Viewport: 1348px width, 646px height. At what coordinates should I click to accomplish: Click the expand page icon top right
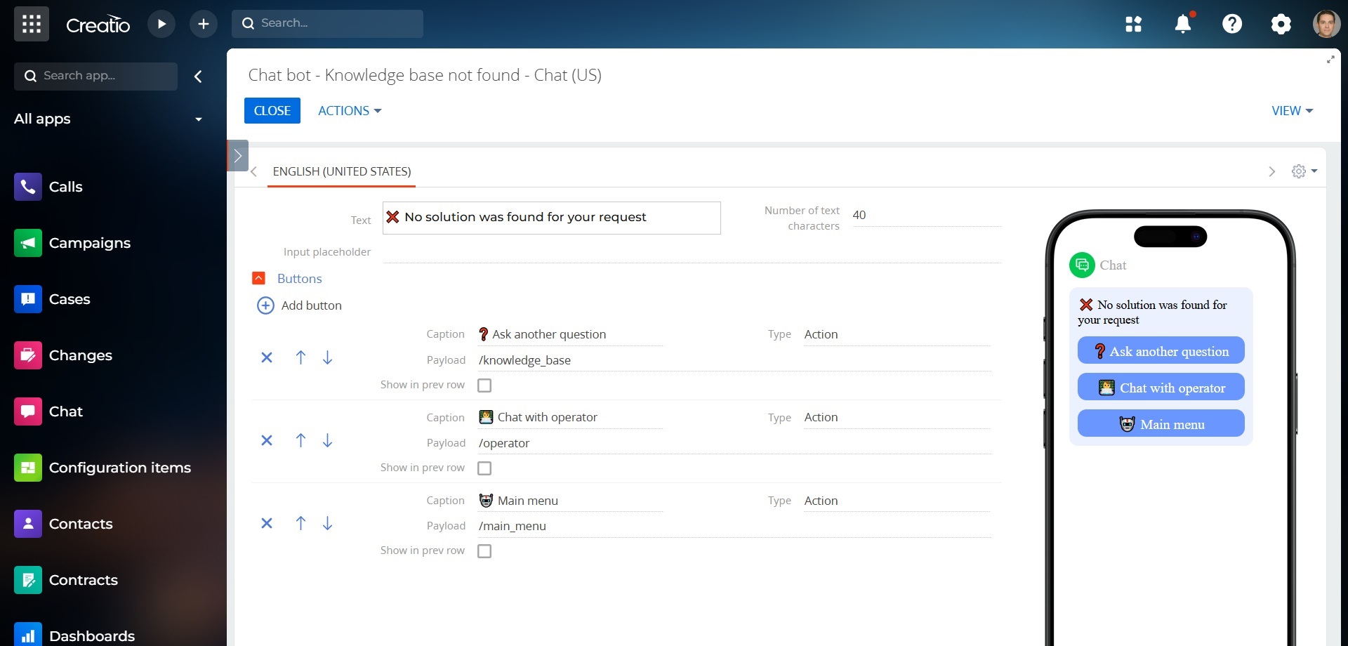pyautogui.click(x=1330, y=60)
